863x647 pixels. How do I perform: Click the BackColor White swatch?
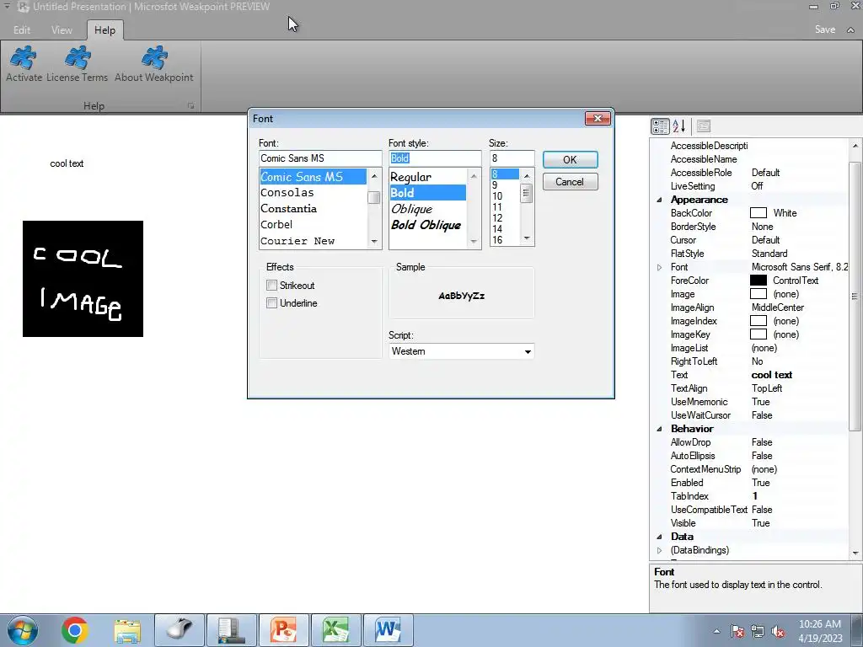click(x=758, y=213)
